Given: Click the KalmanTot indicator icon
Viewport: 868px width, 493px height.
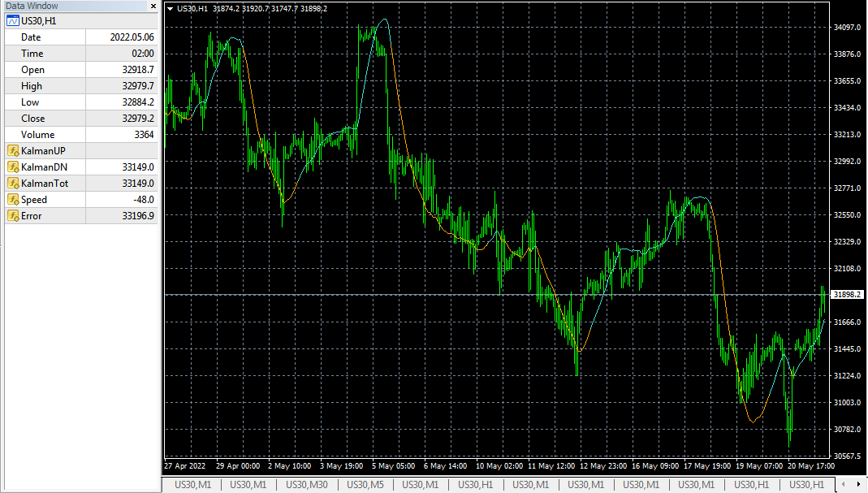Looking at the screenshot, I should coord(13,184).
